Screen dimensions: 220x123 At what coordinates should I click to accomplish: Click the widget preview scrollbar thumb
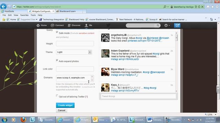pyautogui.click(x=176, y=38)
